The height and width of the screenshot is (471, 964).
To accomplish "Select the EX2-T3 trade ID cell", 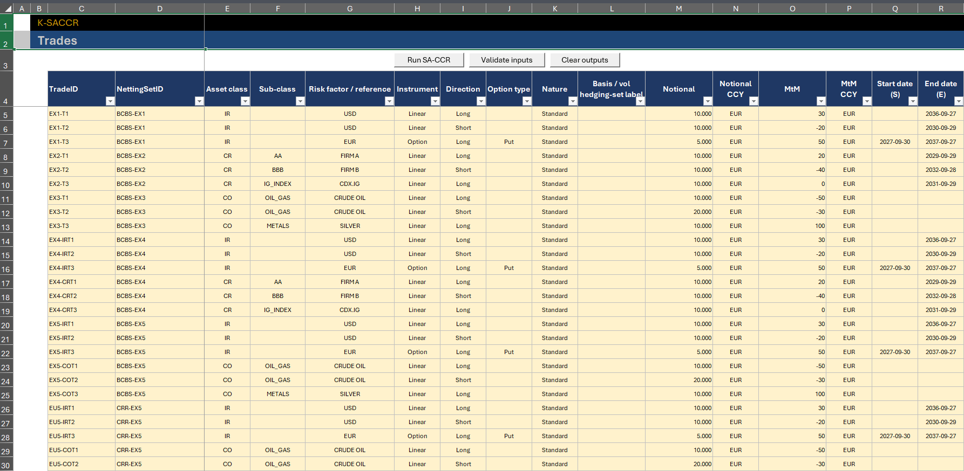I will coord(82,184).
